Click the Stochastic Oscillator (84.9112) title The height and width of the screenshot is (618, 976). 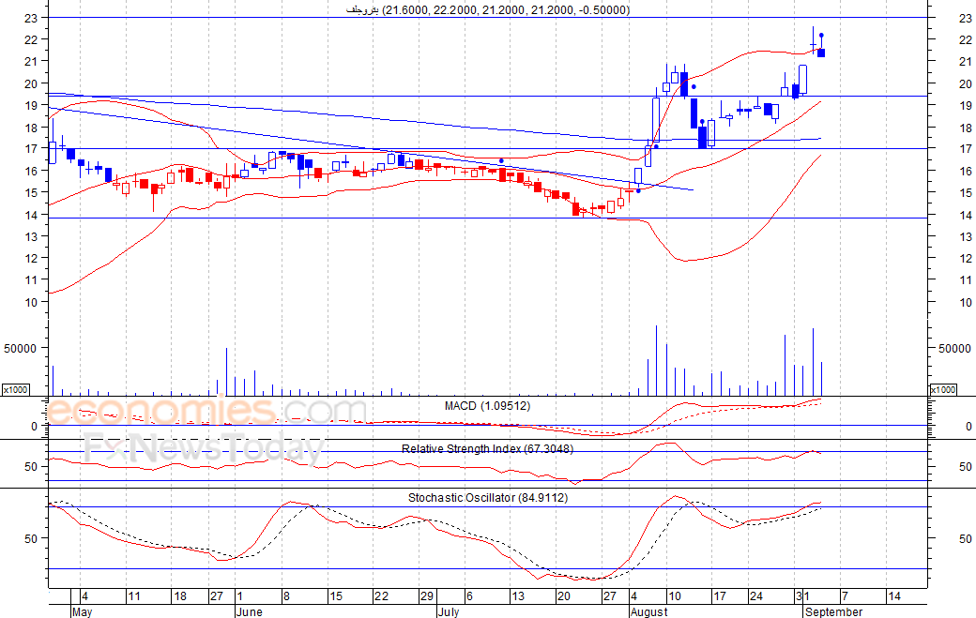pyautogui.click(x=488, y=498)
